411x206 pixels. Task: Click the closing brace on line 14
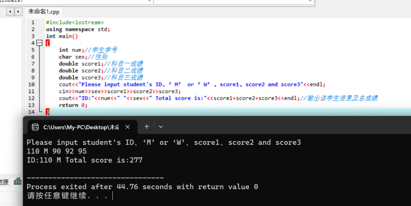tap(47, 112)
